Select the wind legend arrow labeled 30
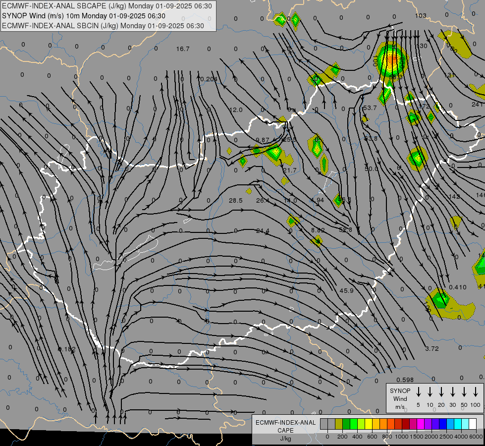The height and width of the screenshot is (446, 485). [452, 391]
